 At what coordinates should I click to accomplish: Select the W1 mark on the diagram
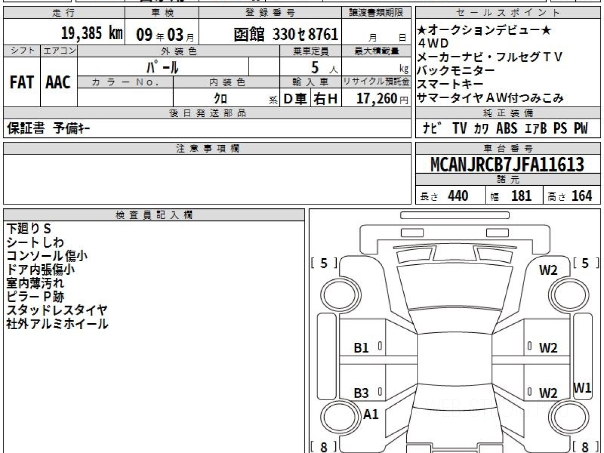coord(582,388)
